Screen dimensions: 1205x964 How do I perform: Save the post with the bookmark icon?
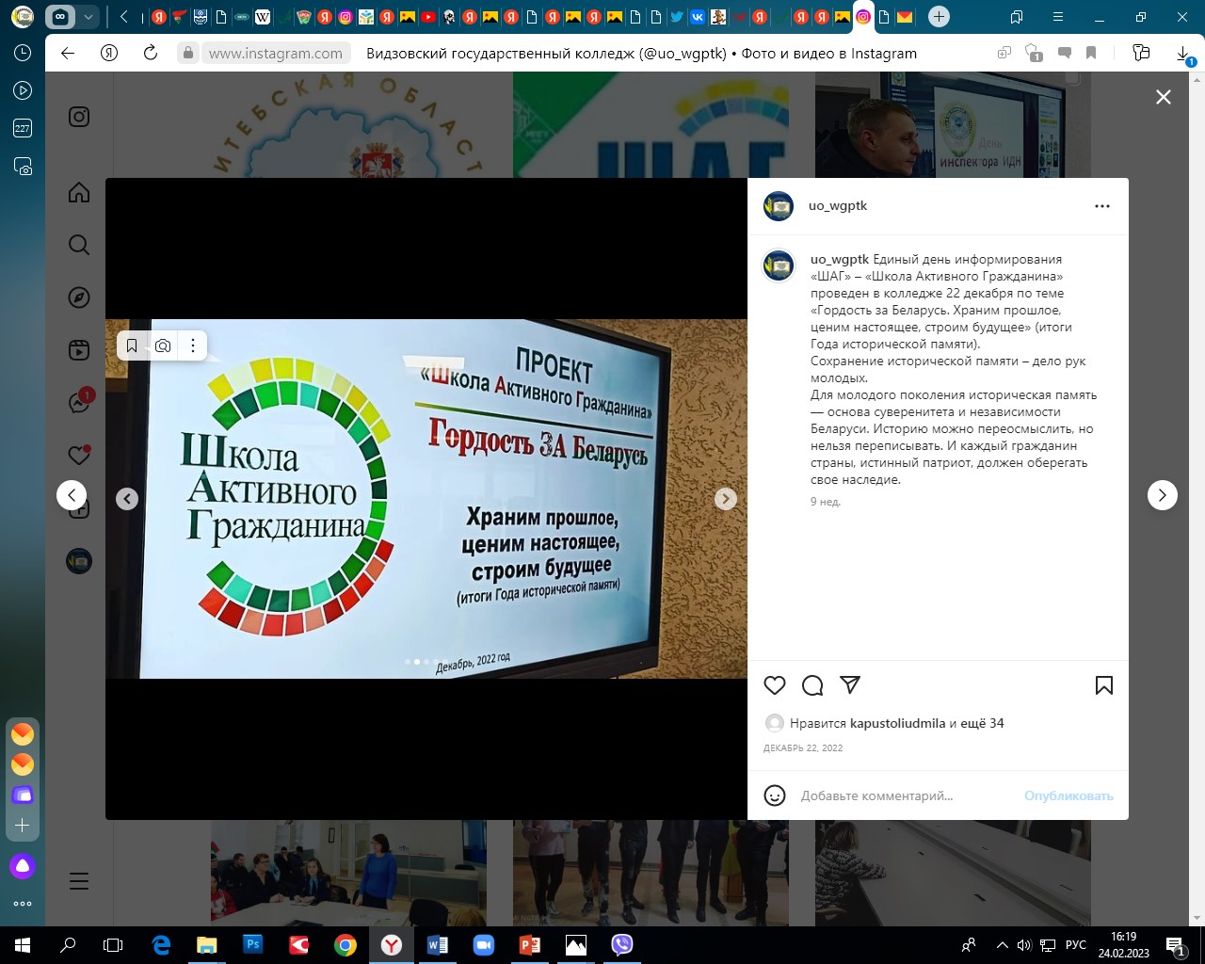(x=1104, y=685)
